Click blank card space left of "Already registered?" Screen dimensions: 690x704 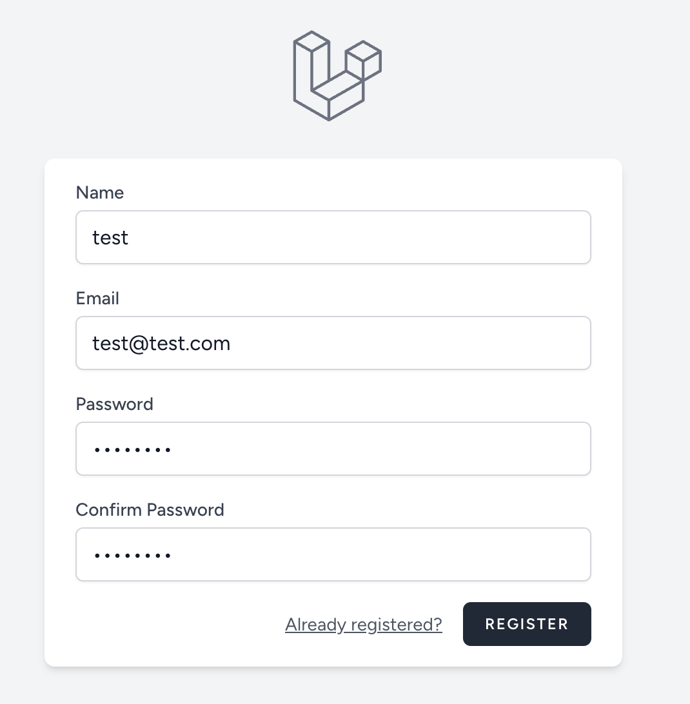(x=174, y=624)
